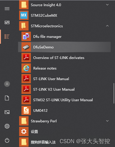Click the Overview of ST-LINK derivates PDF icon
This screenshot has width=115, height=147.
(x=26, y=58)
